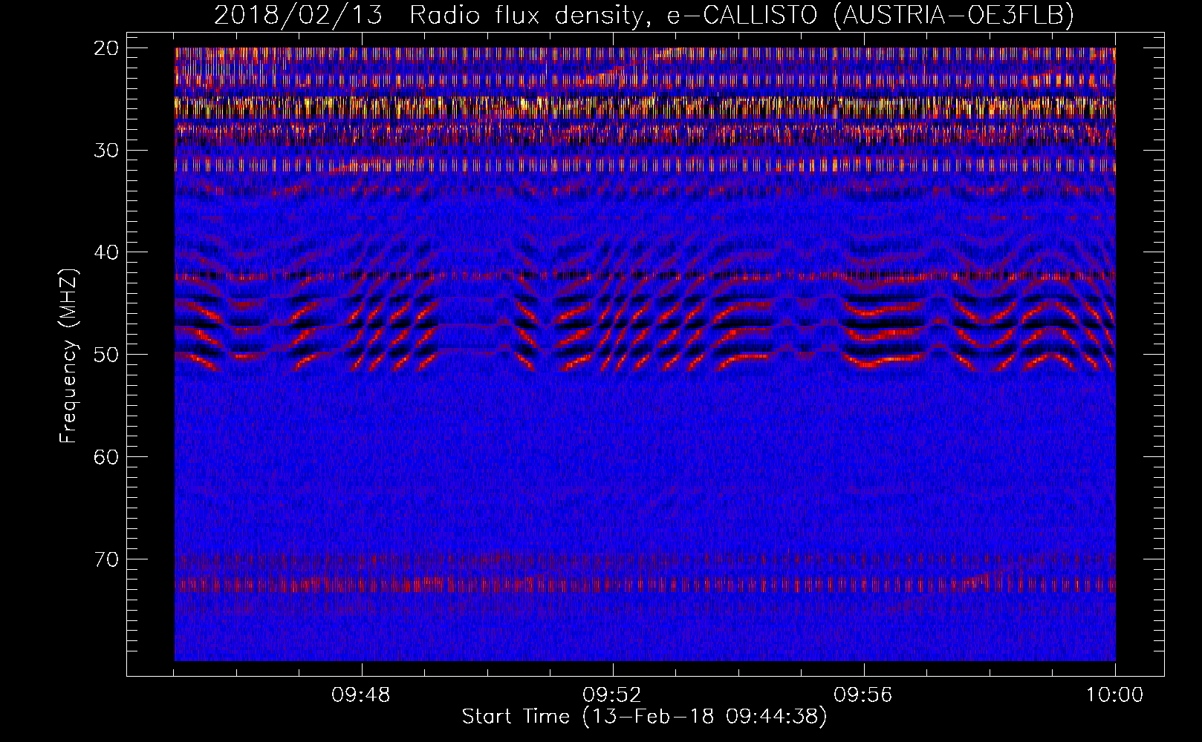Click the date 2018/02/13 in the title

coord(299,15)
